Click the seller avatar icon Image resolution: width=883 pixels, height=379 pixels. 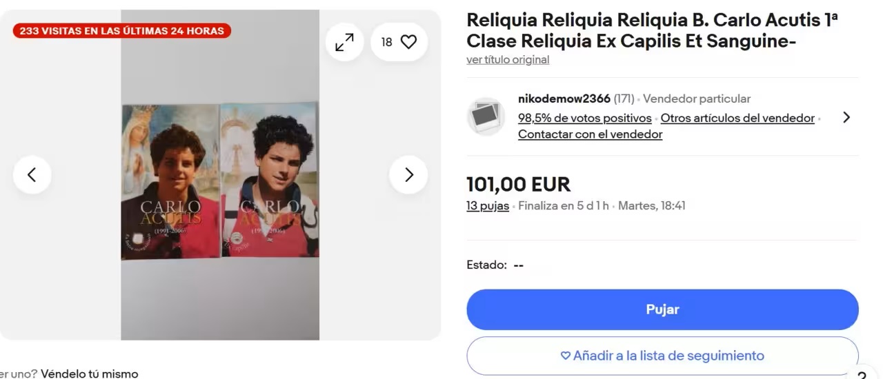[486, 116]
